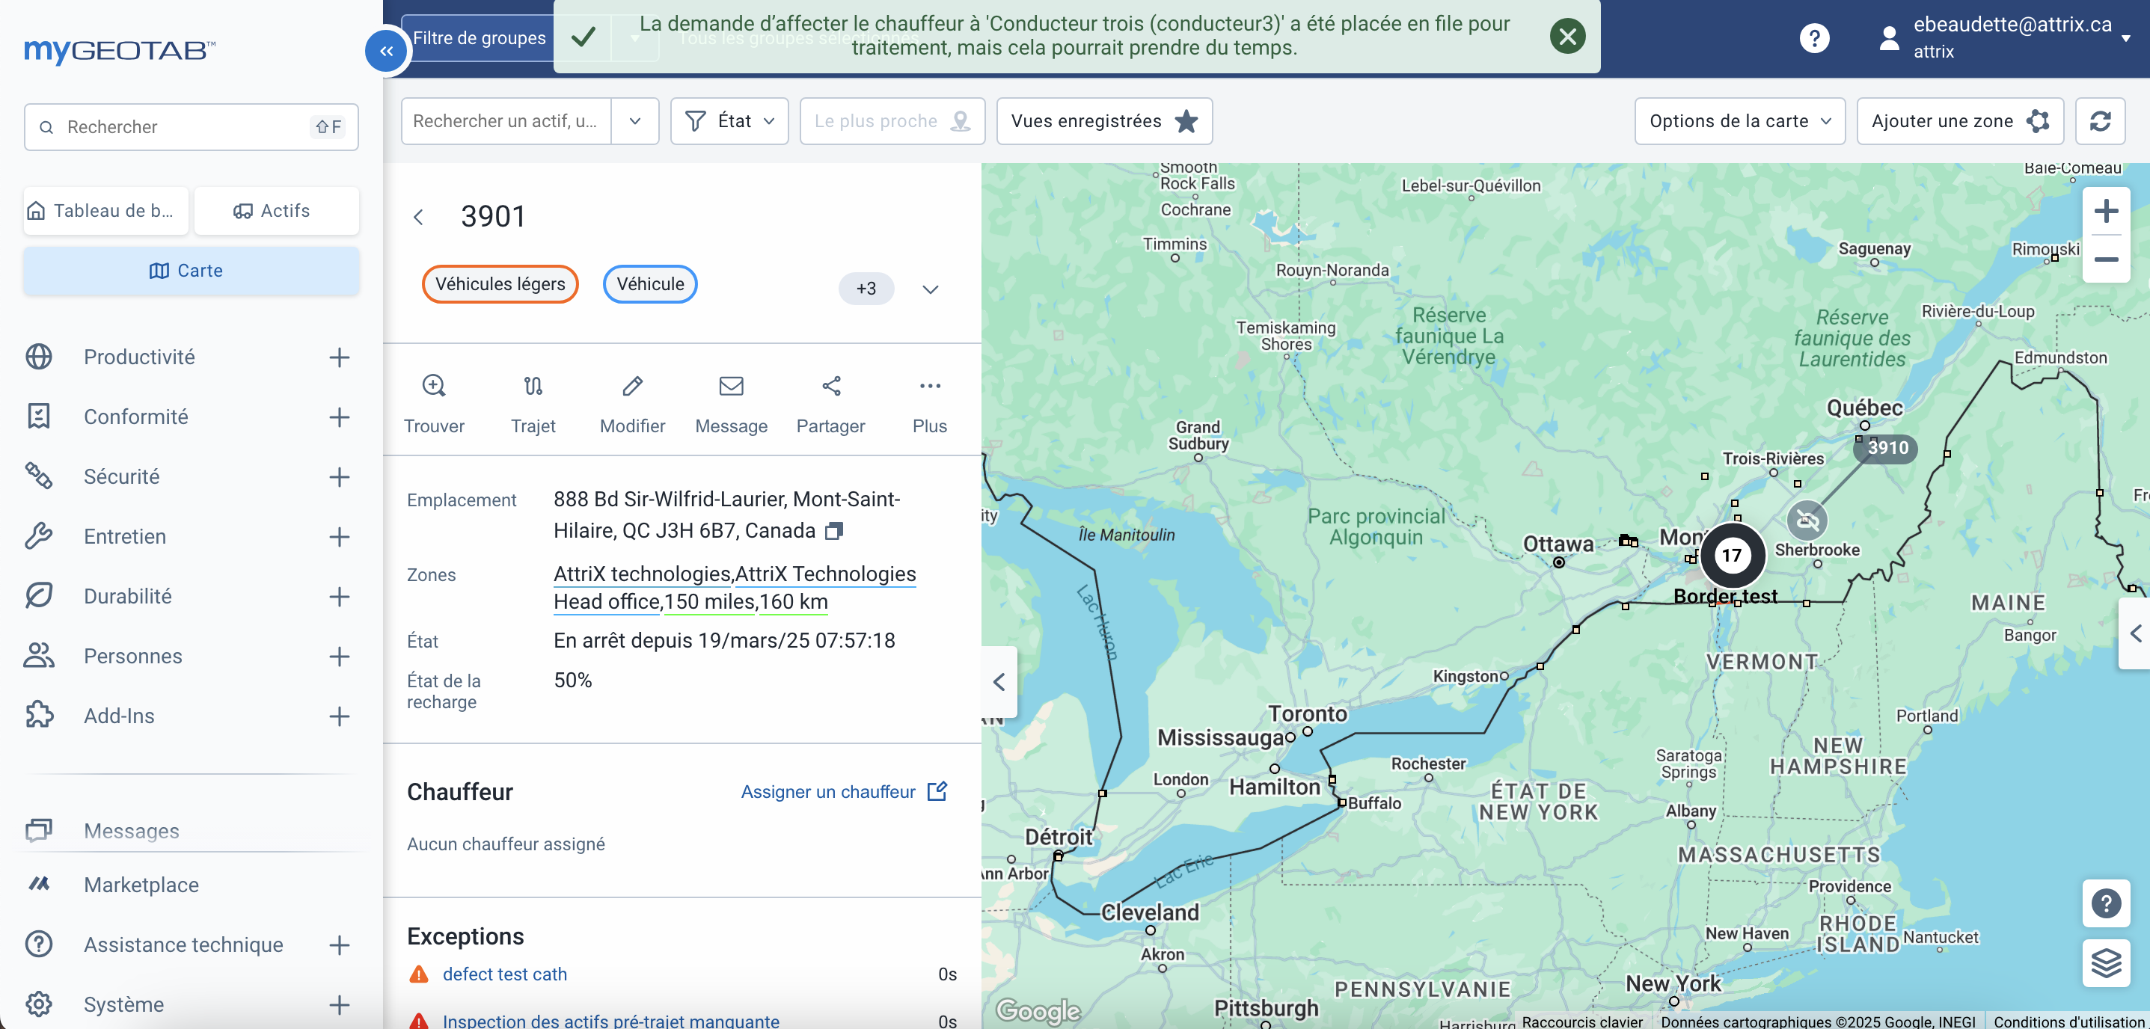Click the Partager share icon

pyautogui.click(x=830, y=387)
